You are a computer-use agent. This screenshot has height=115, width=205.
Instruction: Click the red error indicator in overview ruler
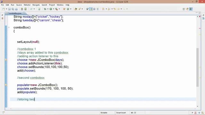coord(200,17)
